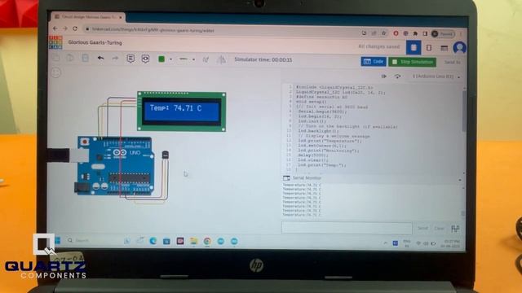Image resolution: width=522 pixels, height=293 pixels.
Task: Click the browser forward arrow
Action: point(65,29)
